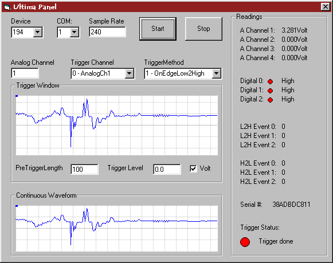Toggle the Volt checkbox
This screenshot has height=263, width=333.
pyautogui.click(x=193, y=169)
